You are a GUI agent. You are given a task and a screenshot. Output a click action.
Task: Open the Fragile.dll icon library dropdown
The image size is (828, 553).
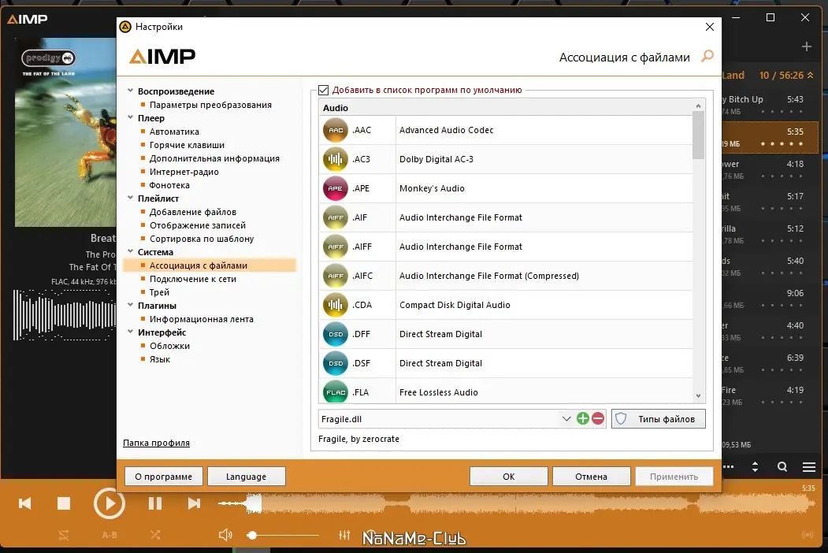pyautogui.click(x=566, y=419)
